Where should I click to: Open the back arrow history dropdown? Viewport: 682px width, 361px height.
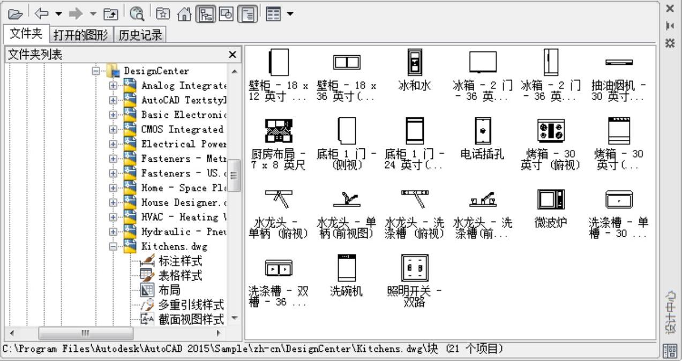point(58,13)
